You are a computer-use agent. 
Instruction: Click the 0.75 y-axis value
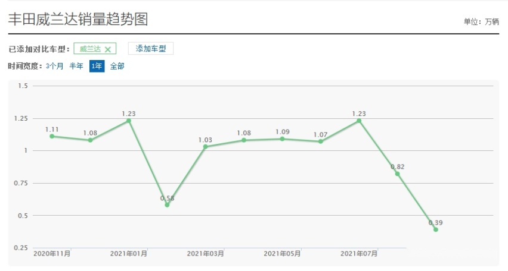pos(21,183)
